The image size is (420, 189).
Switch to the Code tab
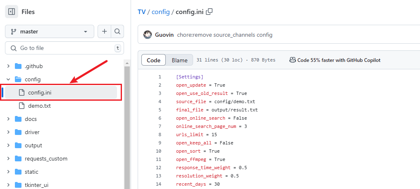click(153, 60)
